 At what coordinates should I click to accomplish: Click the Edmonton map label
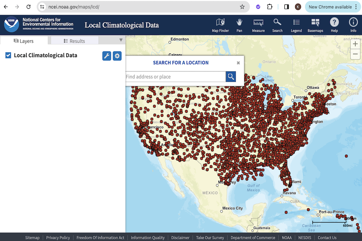(180, 39)
